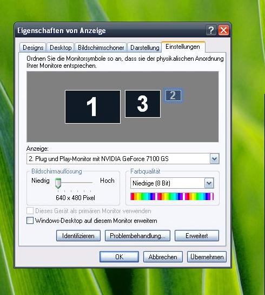The width and height of the screenshot is (265, 295).
Task: Click the 'Niedrig' slider label
Action: 41,181
